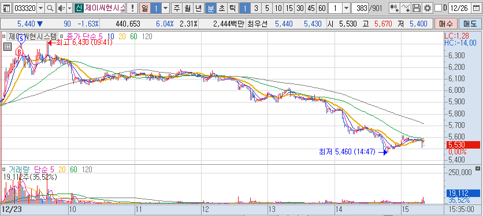Toggle the price chart legend square marker

pyautogui.click(x=3, y=36)
